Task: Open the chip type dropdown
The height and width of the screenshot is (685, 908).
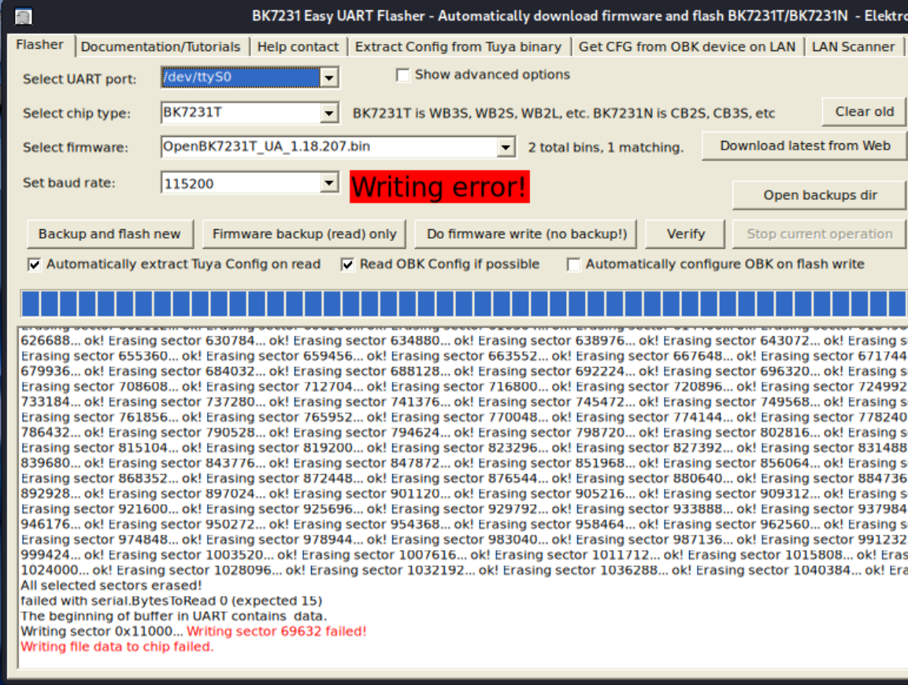Action: tap(330, 113)
